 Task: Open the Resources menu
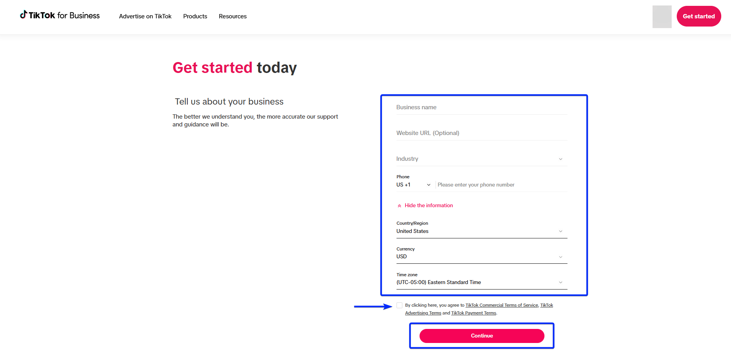(x=233, y=16)
